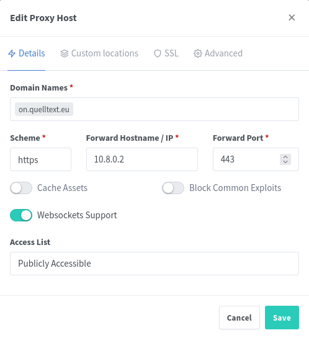The image size is (309, 338).
Task: Click the Save button
Action: click(282, 318)
